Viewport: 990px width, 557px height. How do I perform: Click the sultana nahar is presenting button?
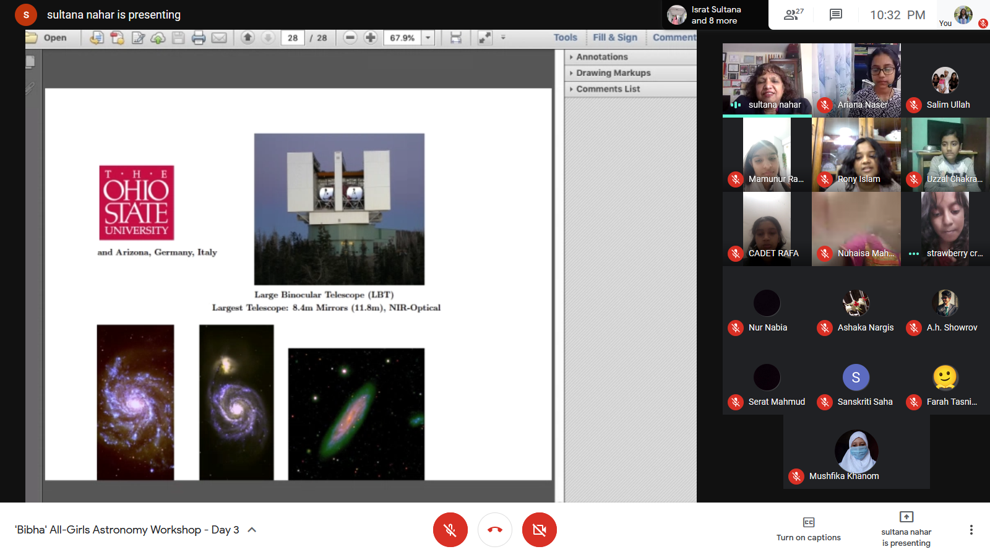coord(906,529)
